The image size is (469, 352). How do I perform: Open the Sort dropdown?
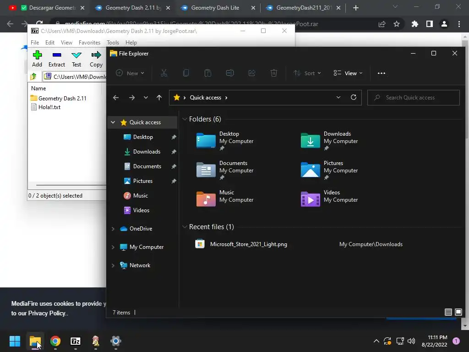pos(307,73)
